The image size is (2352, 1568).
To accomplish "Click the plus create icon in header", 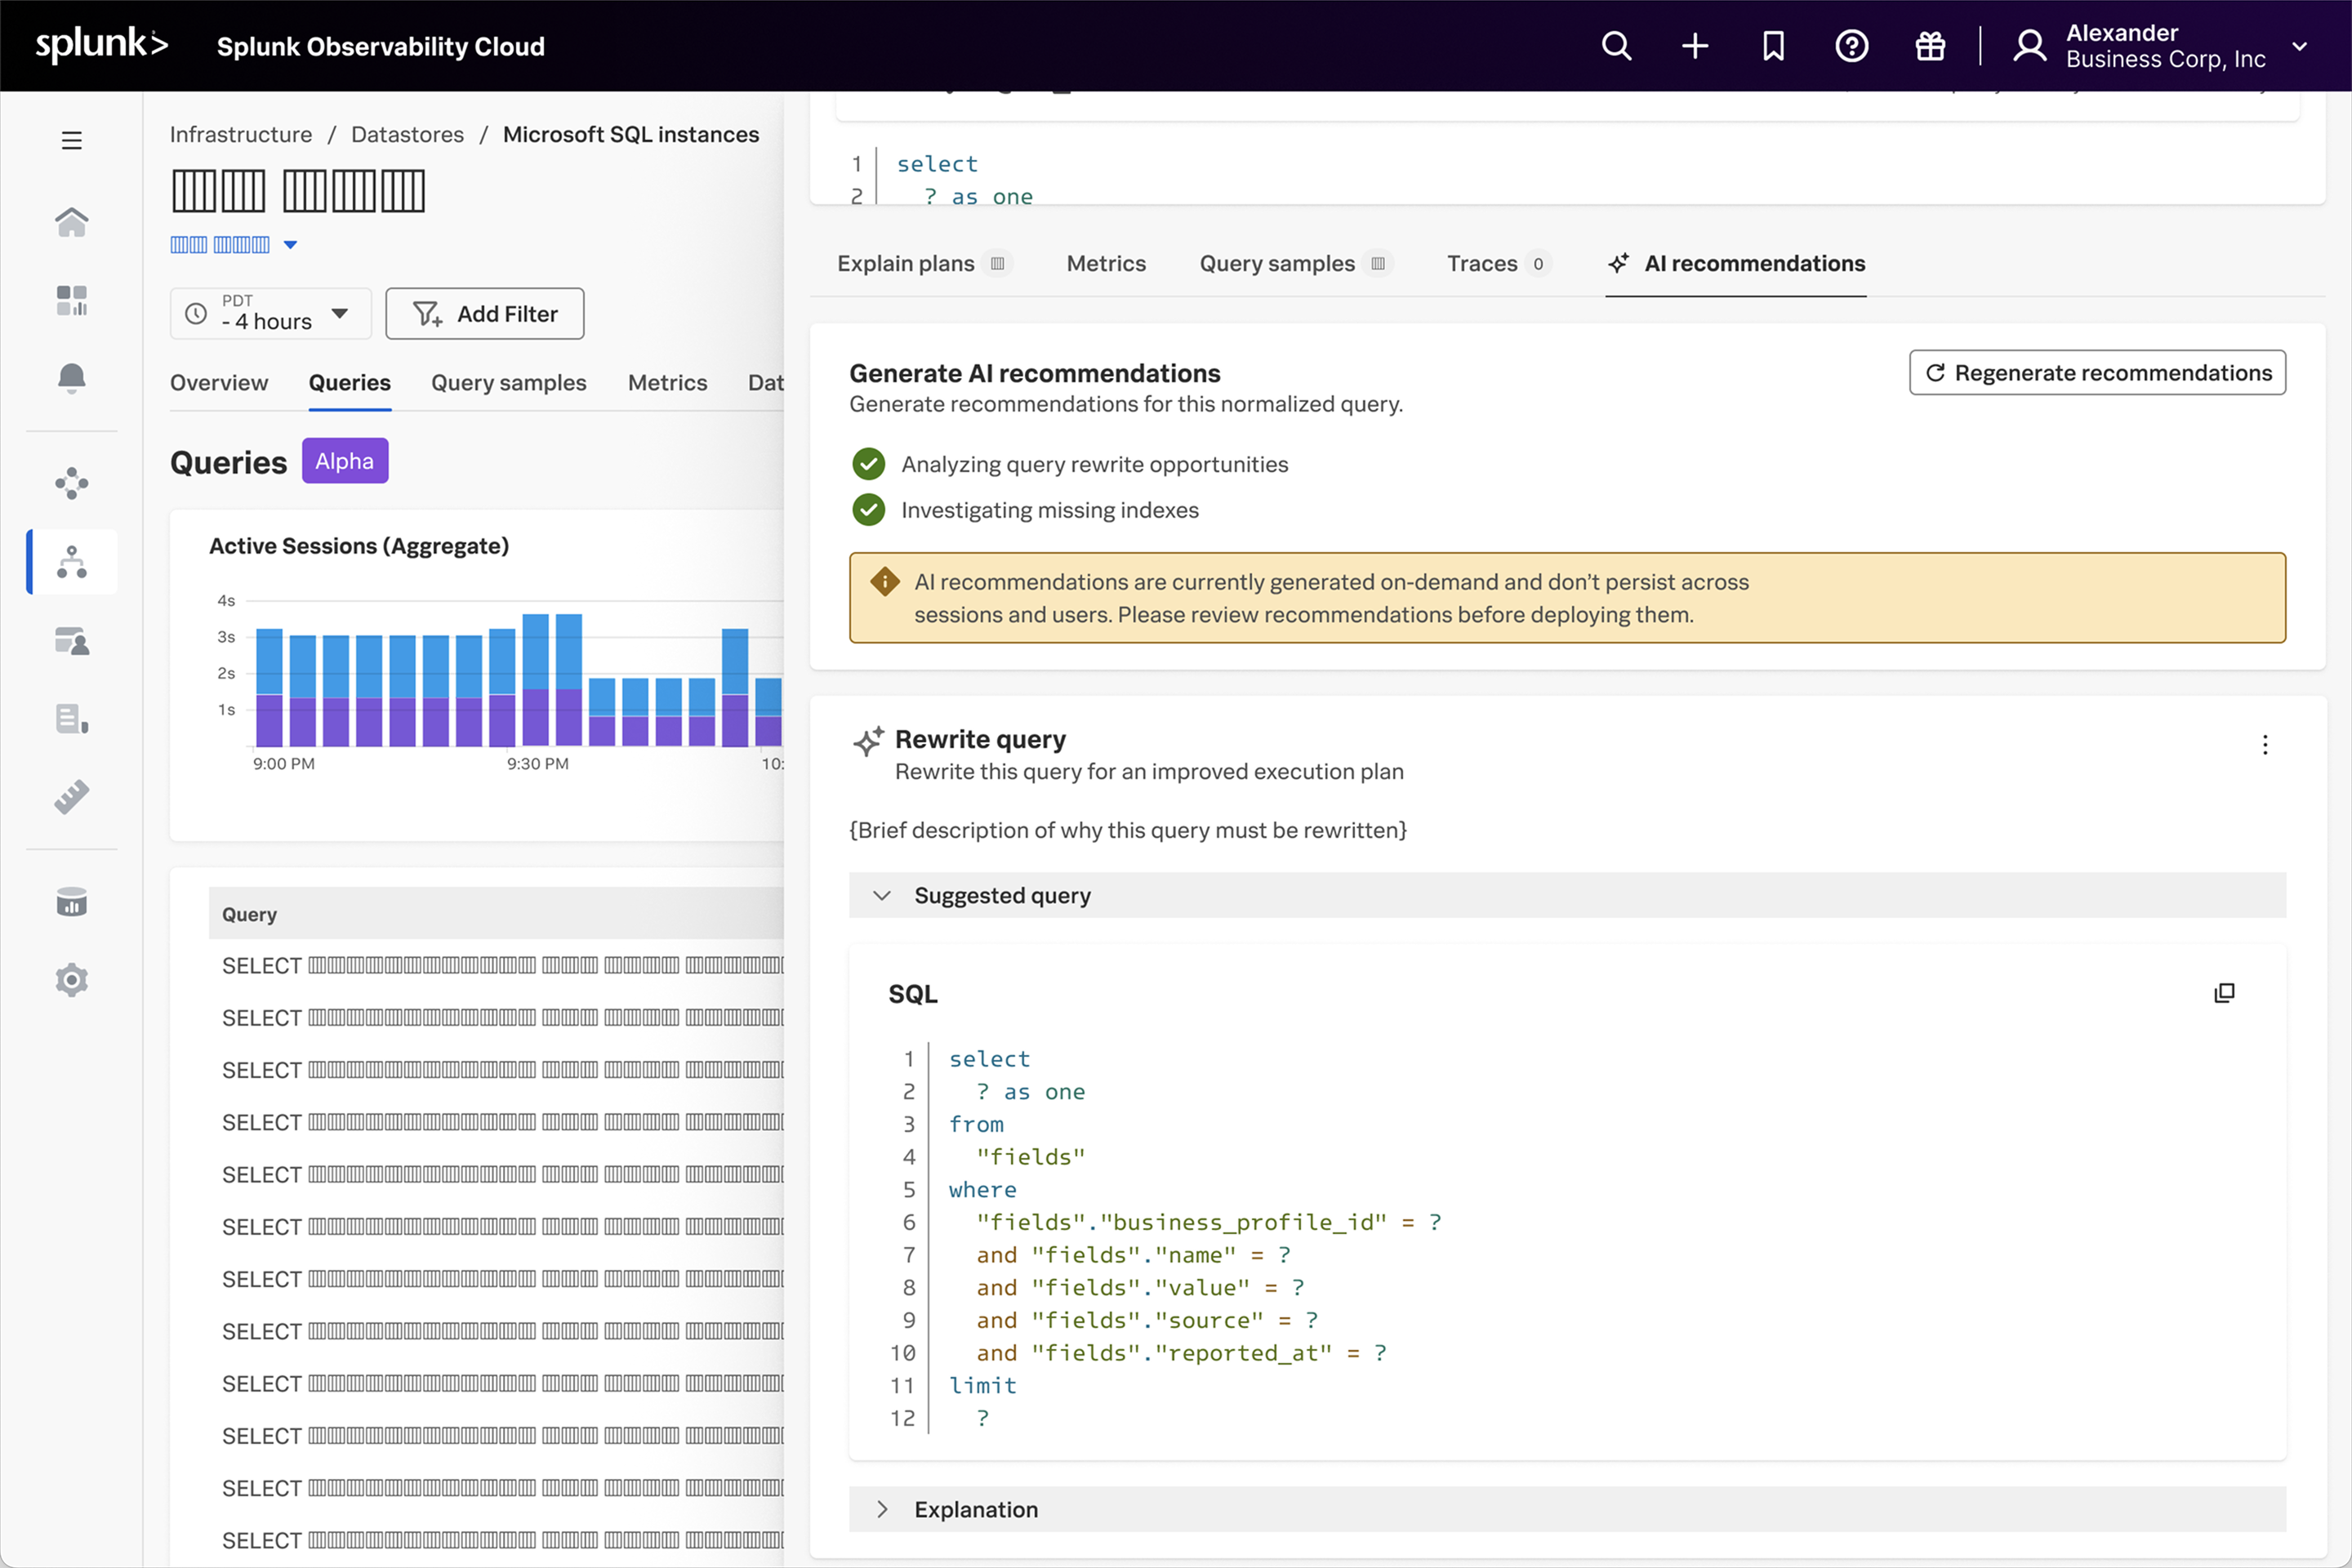I will coord(1695,46).
